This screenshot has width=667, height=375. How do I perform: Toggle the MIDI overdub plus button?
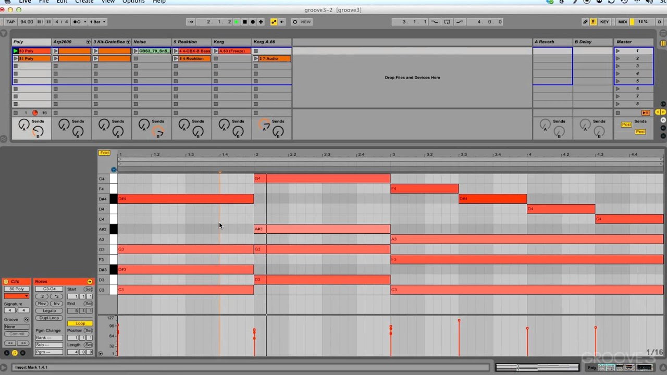261,22
